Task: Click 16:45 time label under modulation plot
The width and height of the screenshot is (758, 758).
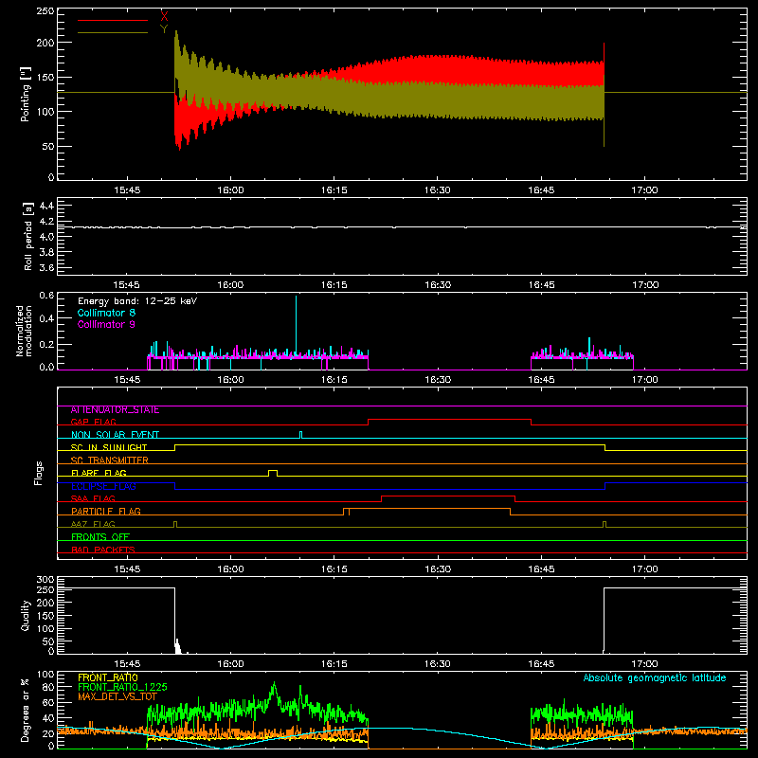Action: click(x=541, y=380)
